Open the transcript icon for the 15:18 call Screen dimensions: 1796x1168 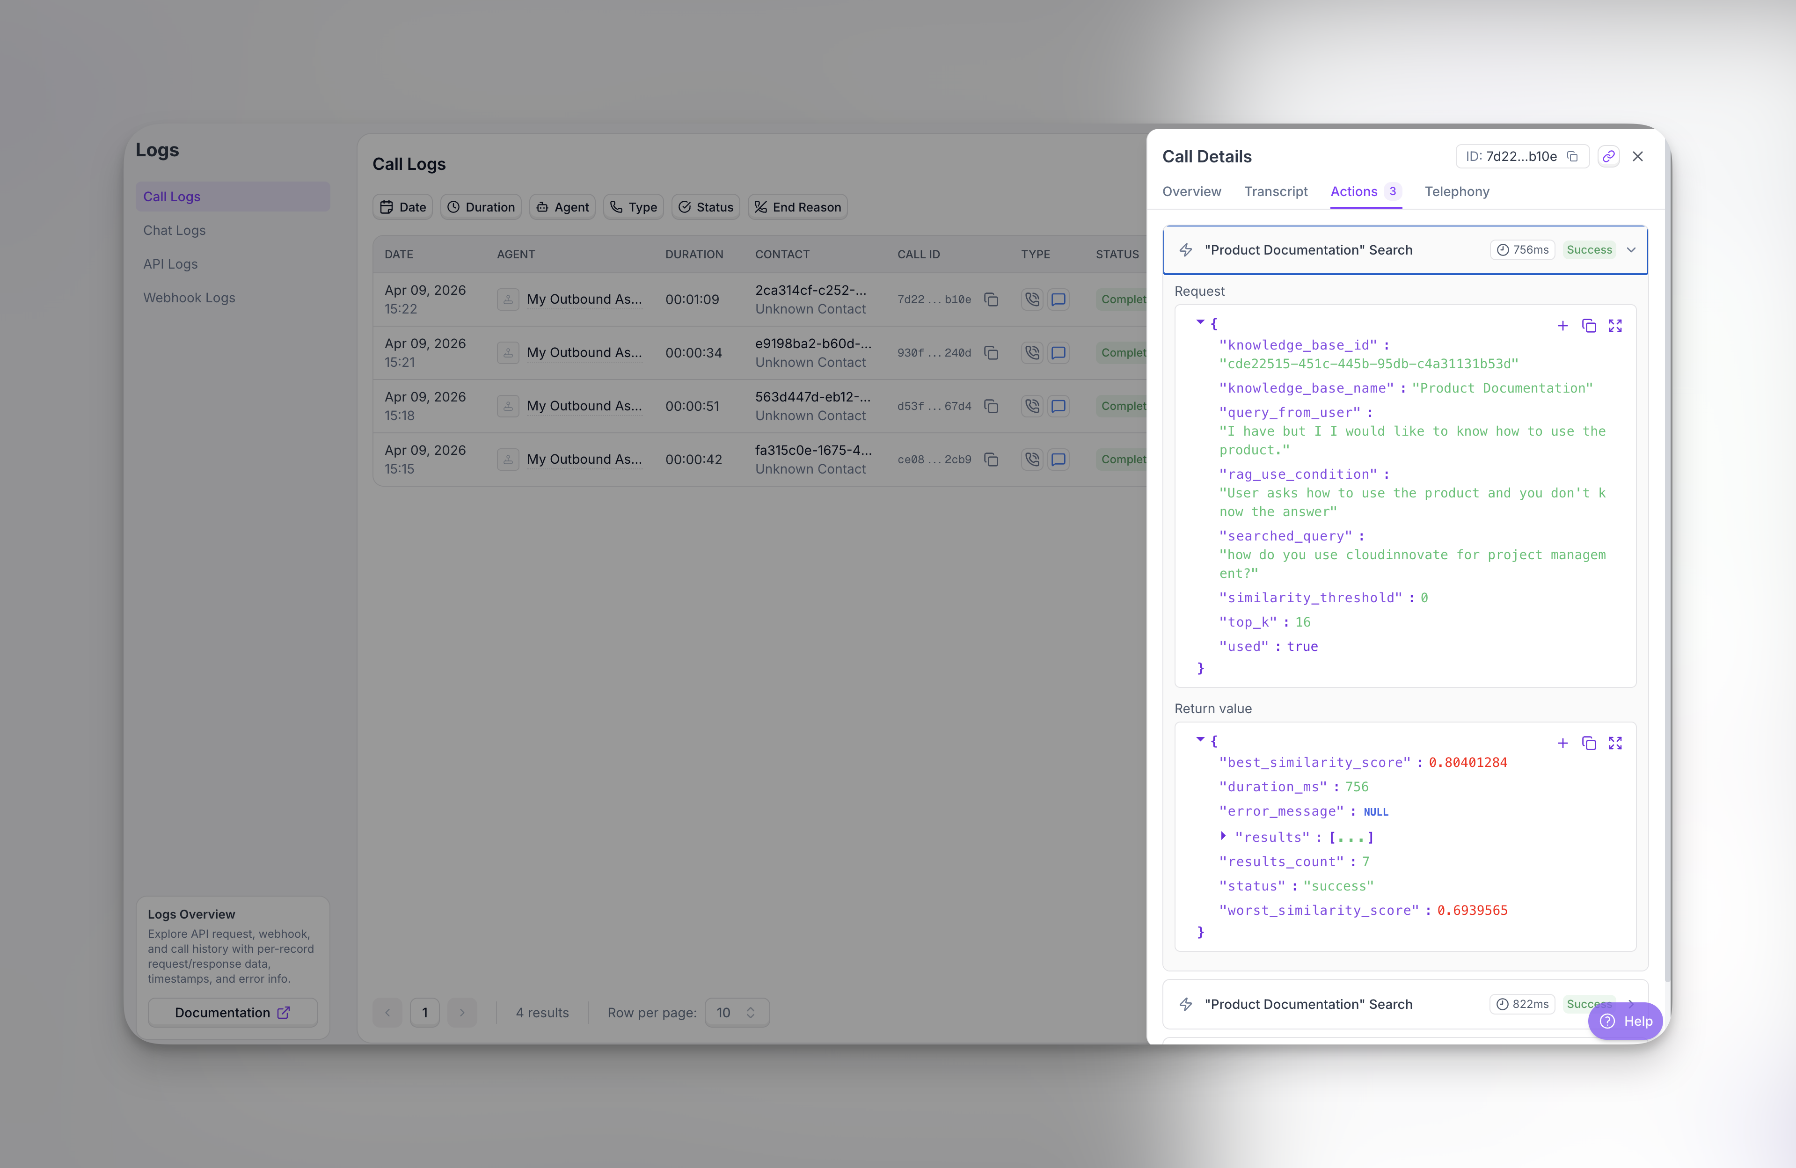[x=1058, y=406]
